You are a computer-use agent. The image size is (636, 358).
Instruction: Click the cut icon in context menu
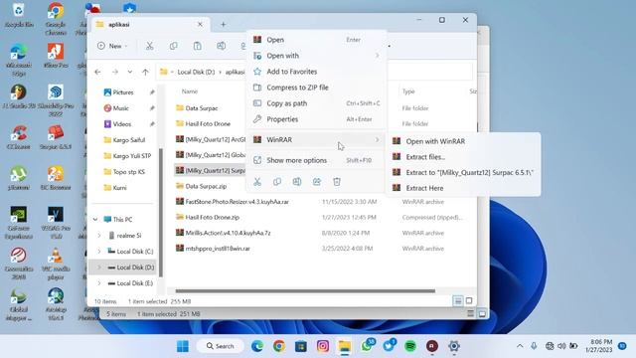click(x=257, y=181)
